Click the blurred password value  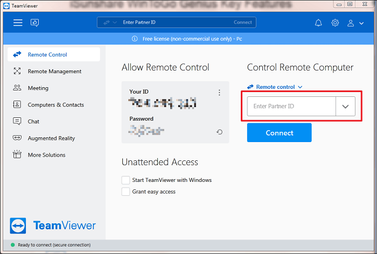click(146, 130)
